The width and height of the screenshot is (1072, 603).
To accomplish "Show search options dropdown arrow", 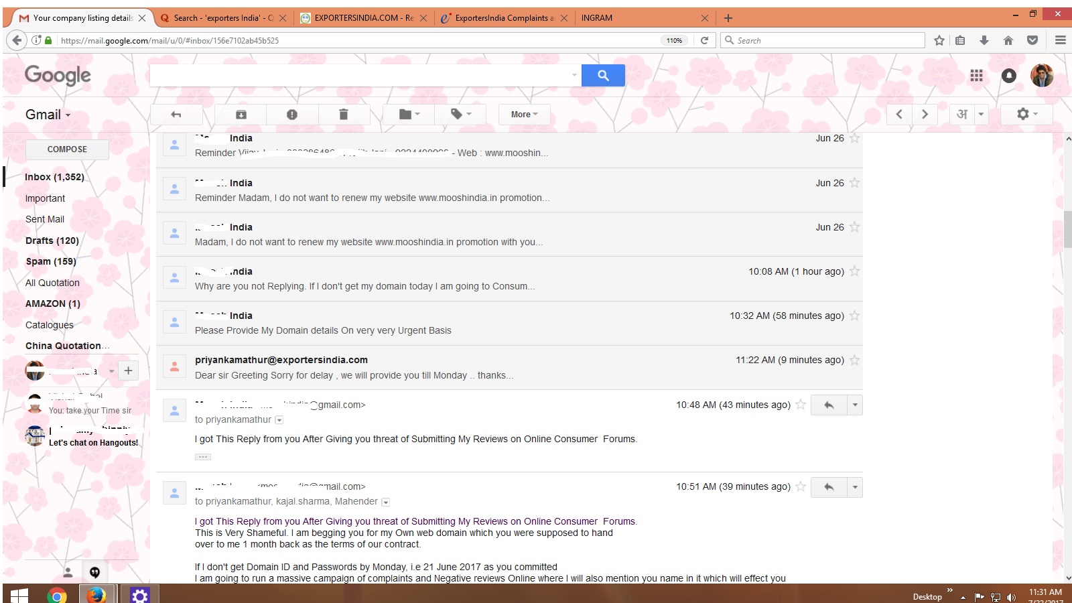I will tap(574, 76).
